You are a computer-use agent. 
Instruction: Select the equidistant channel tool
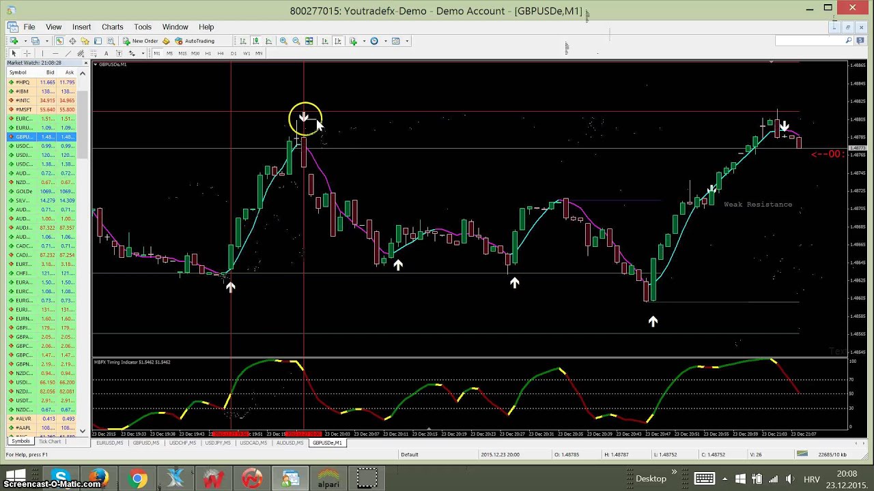tap(81, 53)
